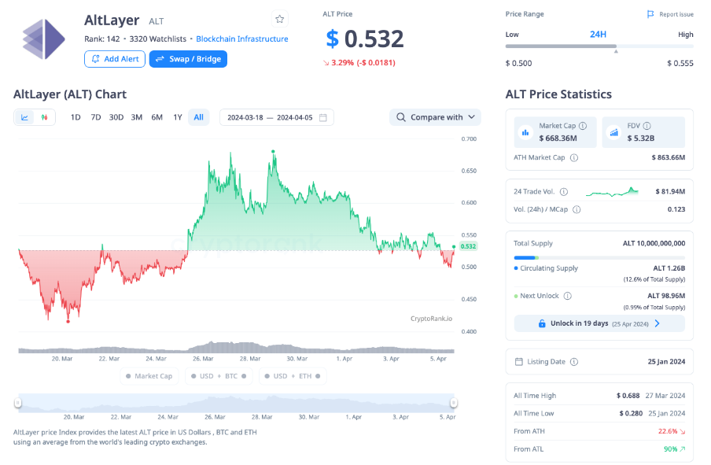Click the right handle of chart range navigator

click(454, 402)
